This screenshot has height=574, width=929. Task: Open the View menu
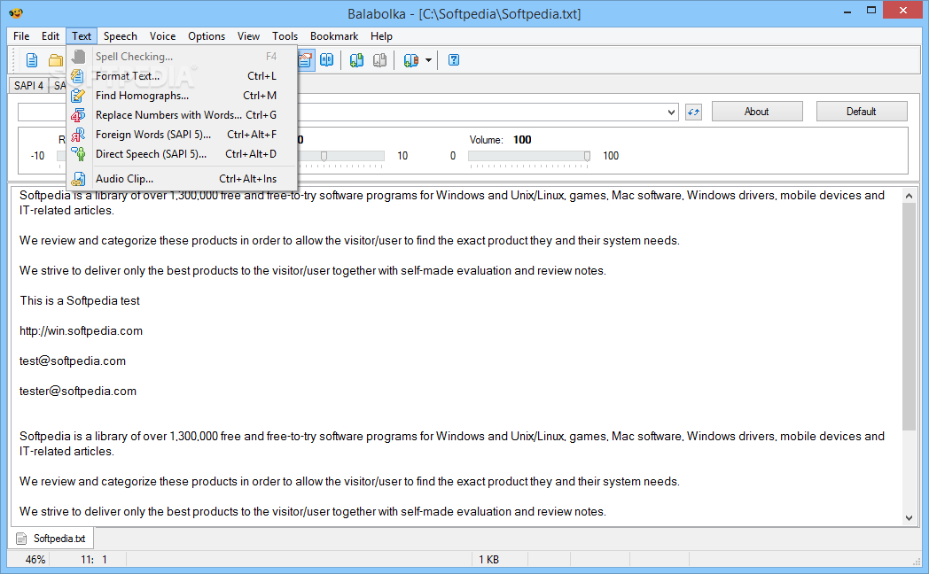point(248,36)
